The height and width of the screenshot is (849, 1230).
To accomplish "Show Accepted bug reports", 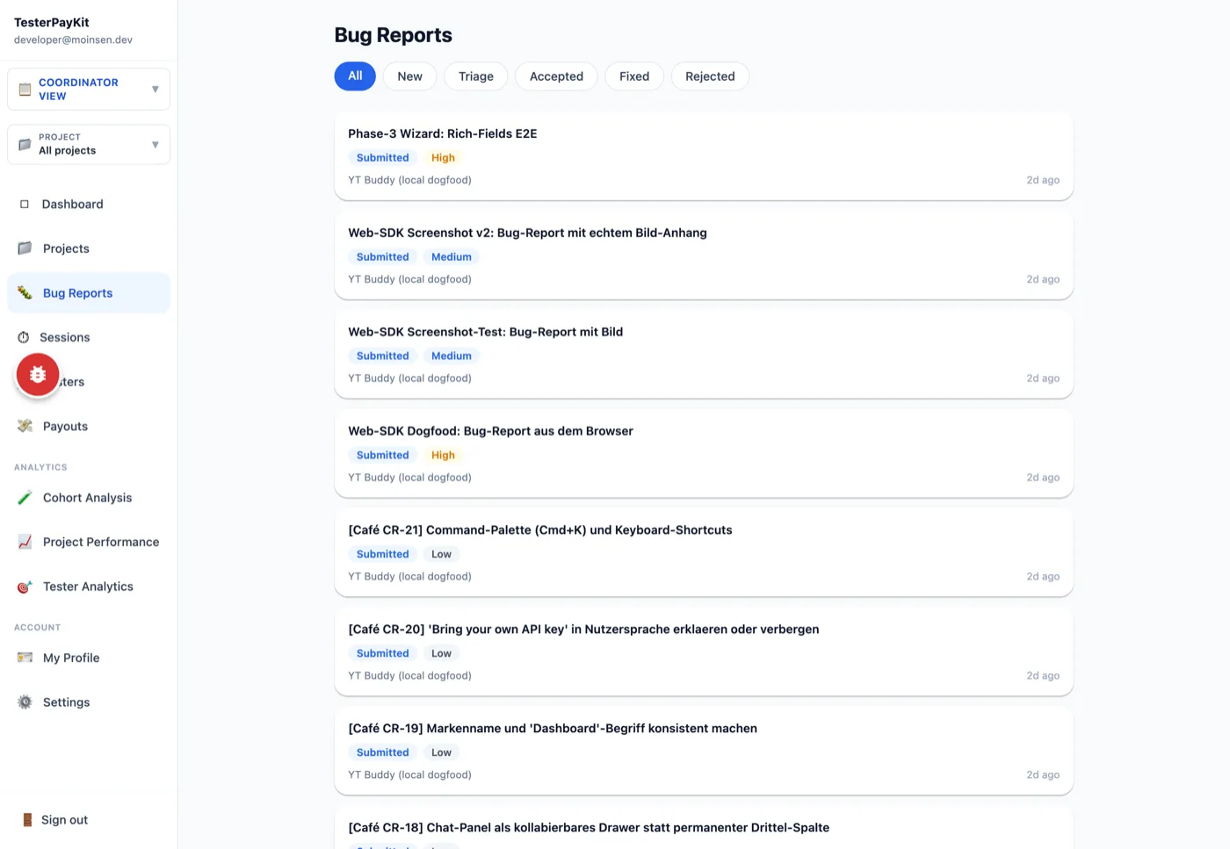I will pyautogui.click(x=556, y=76).
